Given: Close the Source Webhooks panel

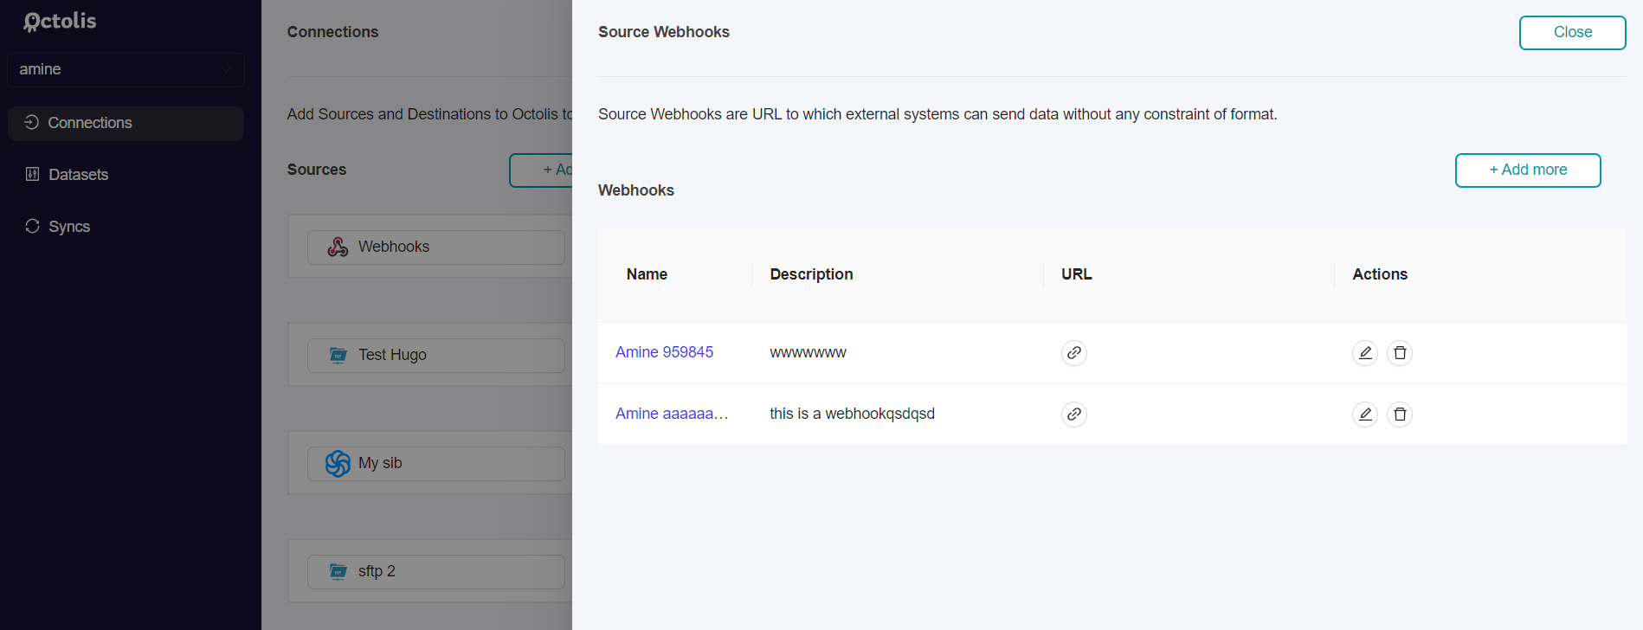Looking at the screenshot, I should (1572, 33).
